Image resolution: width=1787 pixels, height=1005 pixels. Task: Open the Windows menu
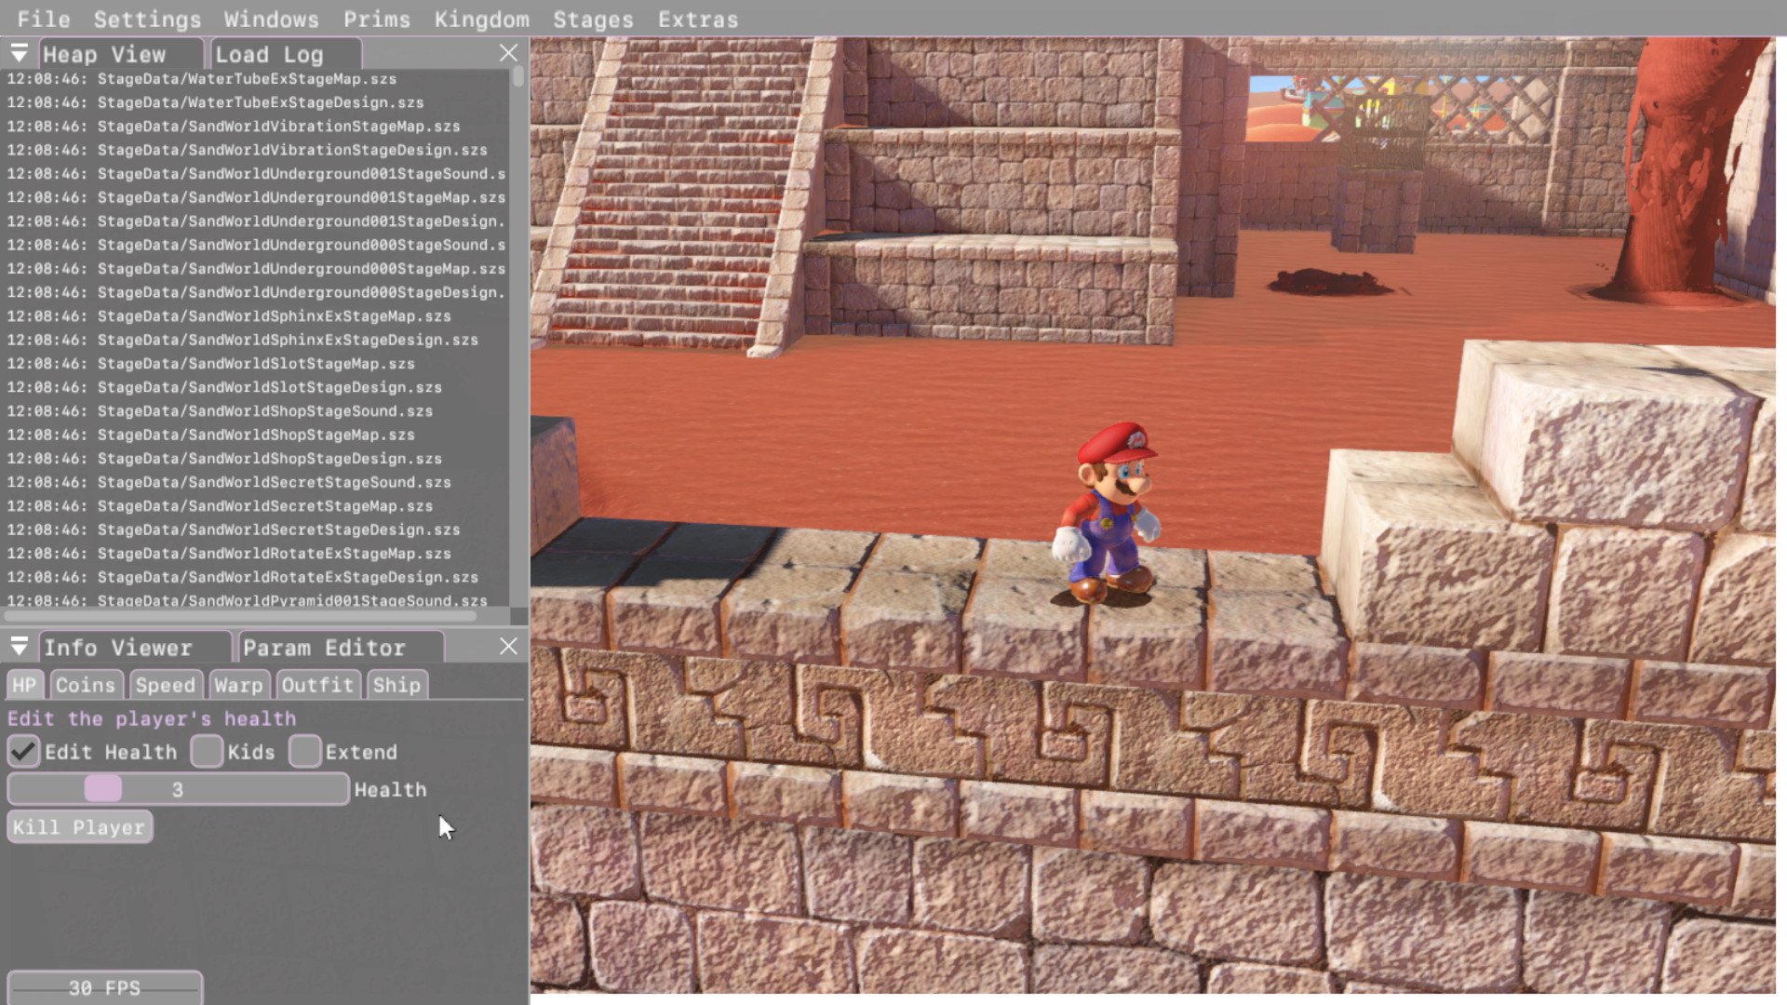tap(271, 19)
